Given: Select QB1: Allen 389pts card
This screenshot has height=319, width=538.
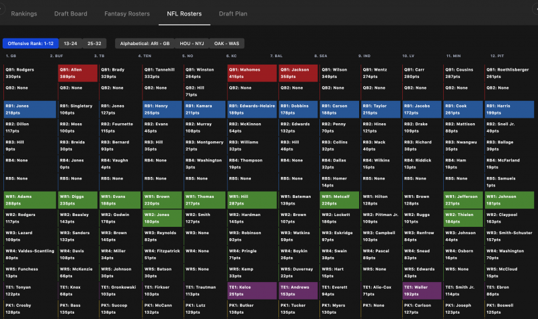Looking at the screenshot, I should pyautogui.click(x=78, y=73).
